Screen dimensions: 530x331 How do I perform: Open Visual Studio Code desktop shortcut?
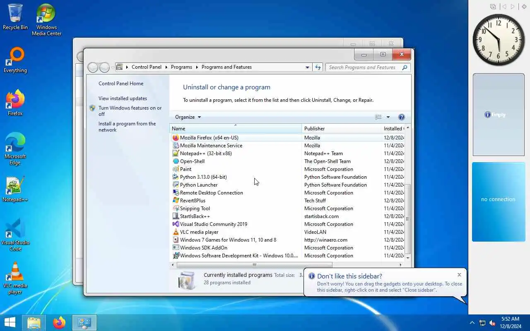click(x=15, y=235)
